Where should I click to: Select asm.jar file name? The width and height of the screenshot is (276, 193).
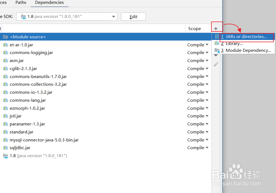[x=17, y=61]
